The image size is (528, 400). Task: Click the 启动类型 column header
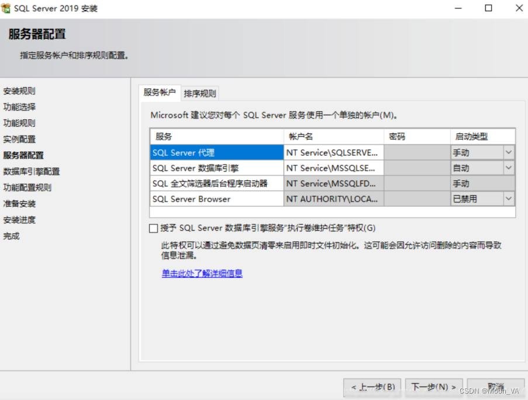point(482,137)
